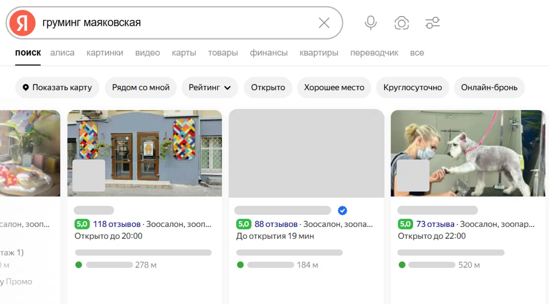Toggle the 'Онлайн-бронь' filter
549x304 pixels.
coord(489,88)
